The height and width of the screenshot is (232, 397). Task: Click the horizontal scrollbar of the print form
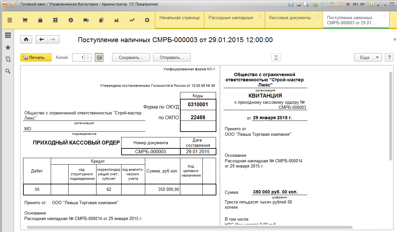[x=190, y=227]
